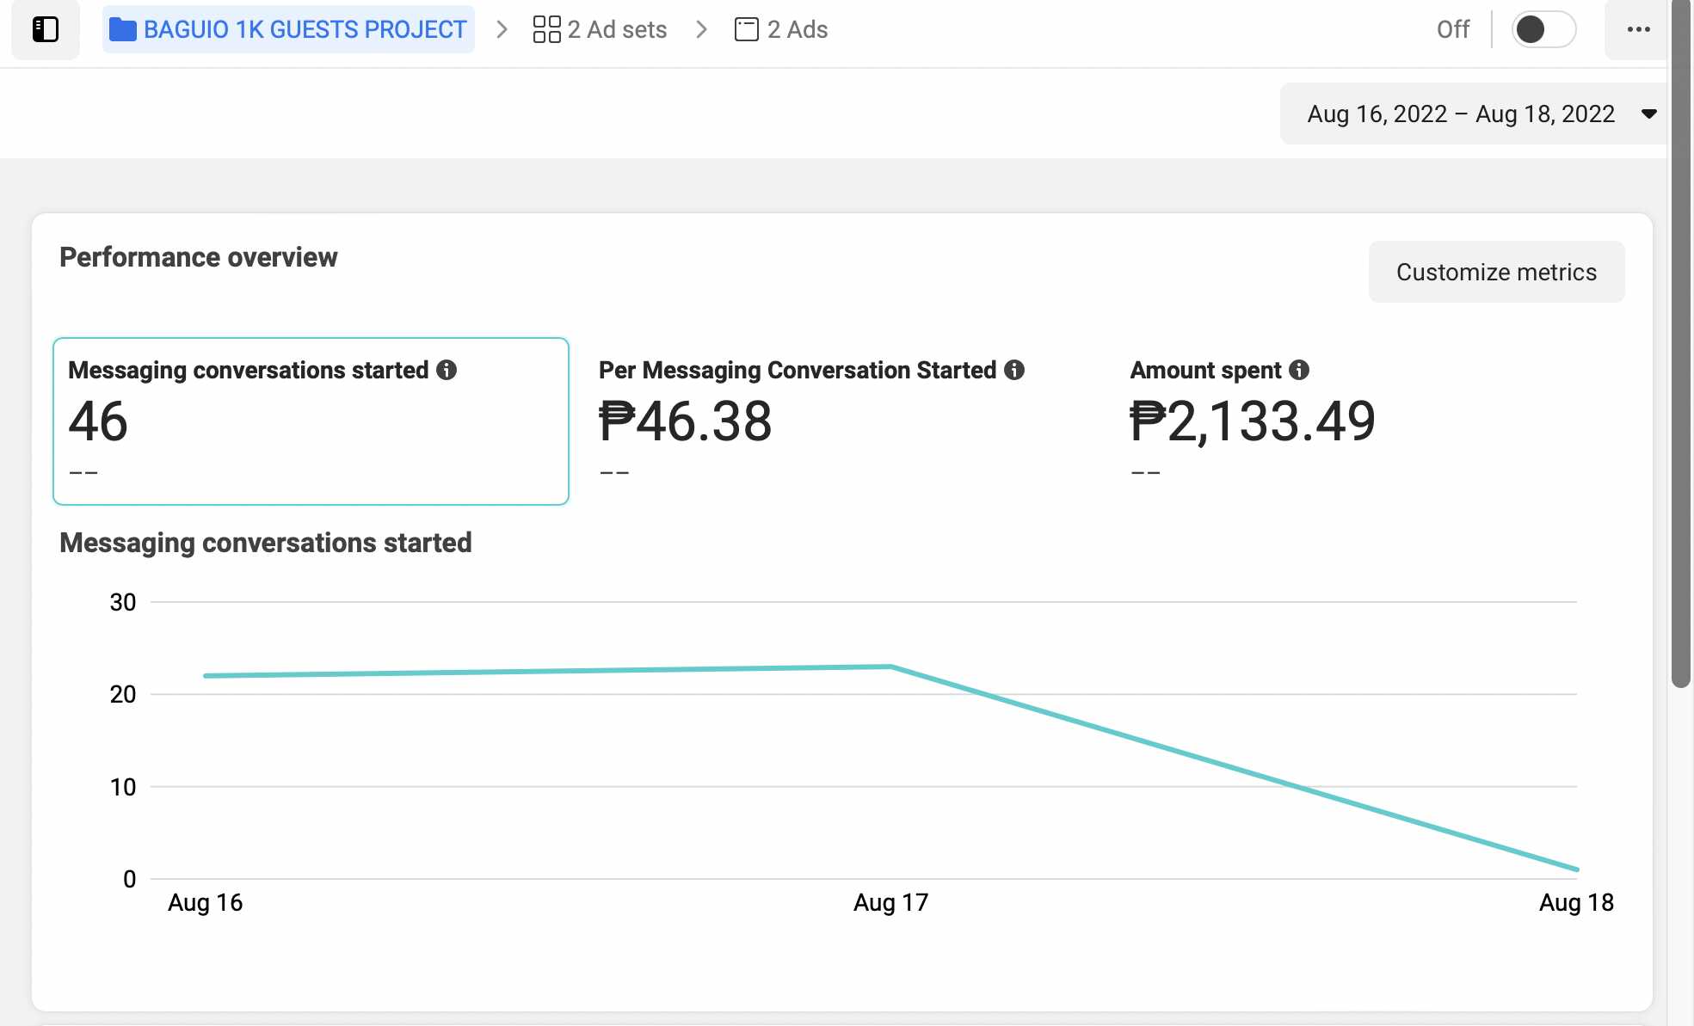Image resolution: width=1694 pixels, height=1026 pixels.
Task: Toggle the sidebar panel icon
Action: [45, 29]
